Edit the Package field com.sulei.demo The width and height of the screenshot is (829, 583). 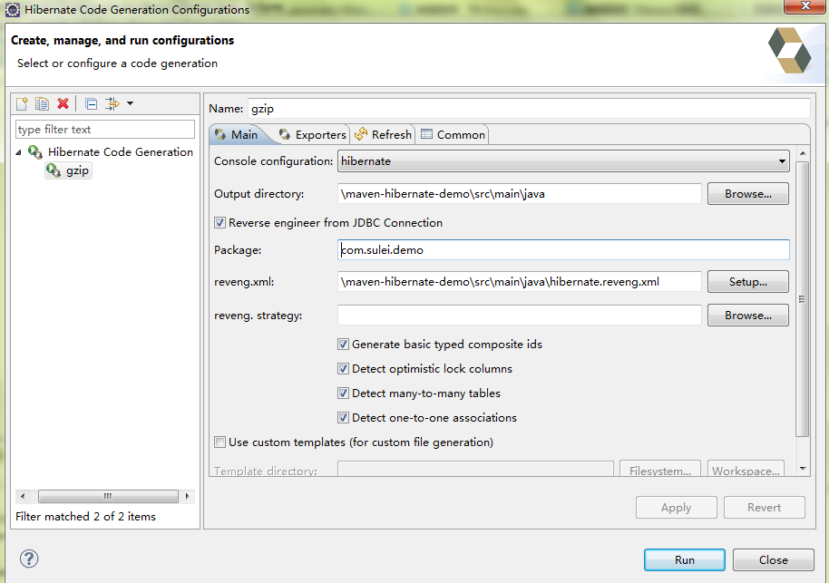(563, 249)
